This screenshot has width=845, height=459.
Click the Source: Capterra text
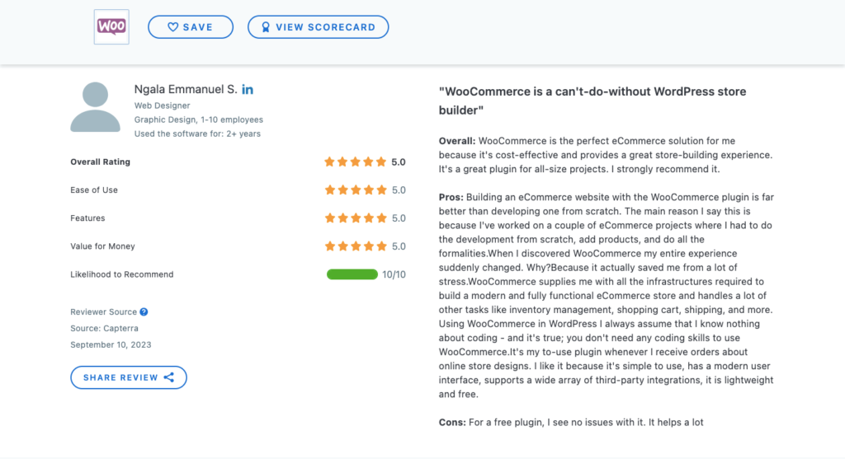(104, 328)
